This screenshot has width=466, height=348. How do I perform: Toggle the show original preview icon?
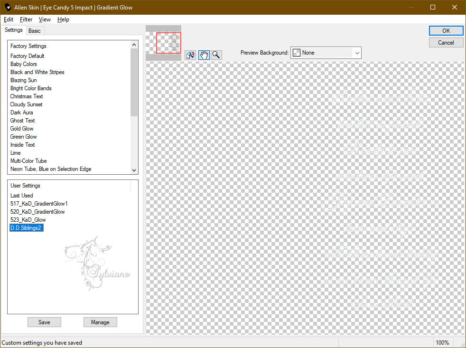pos(190,55)
